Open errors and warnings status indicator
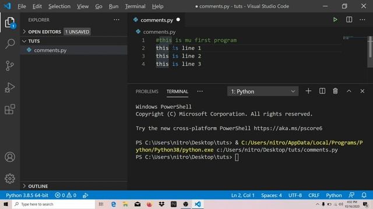 click(66, 195)
